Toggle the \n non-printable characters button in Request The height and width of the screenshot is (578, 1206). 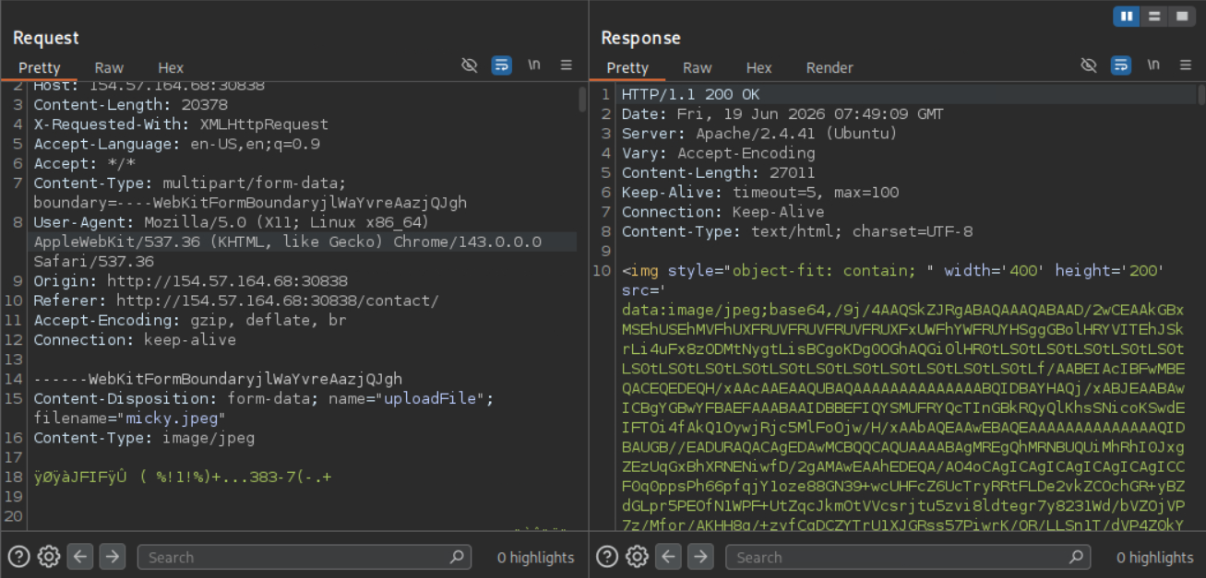[x=533, y=65]
